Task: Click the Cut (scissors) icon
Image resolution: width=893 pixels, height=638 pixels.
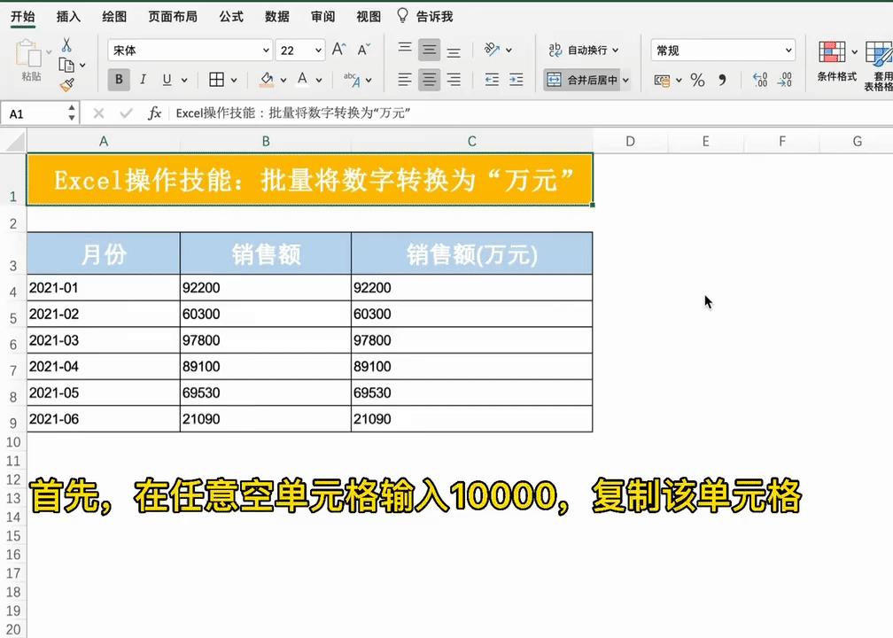Action: [x=66, y=46]
